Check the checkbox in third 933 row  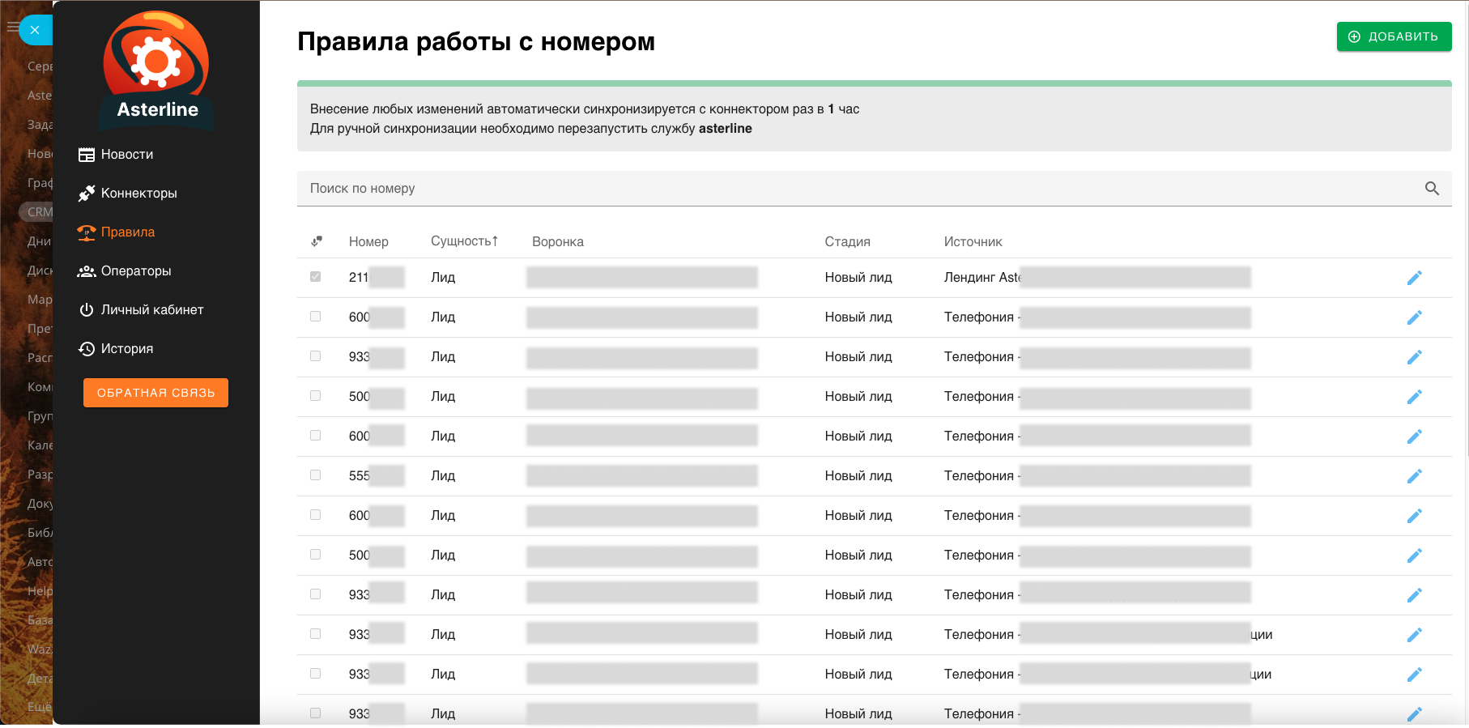pos(316,634)
